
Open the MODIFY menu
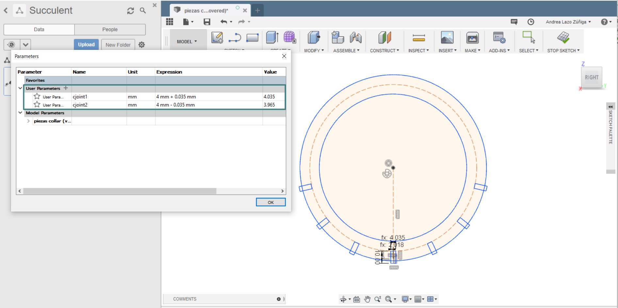point(314,51)
